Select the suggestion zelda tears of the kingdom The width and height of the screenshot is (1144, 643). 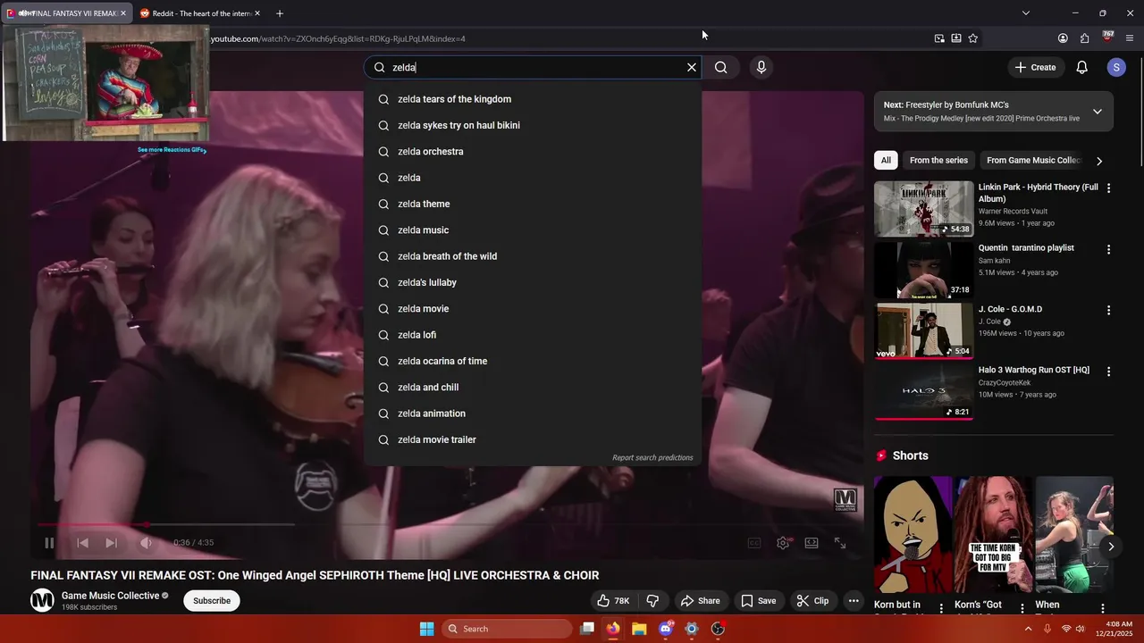[533, 99]
